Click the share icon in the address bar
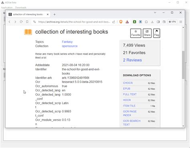This screenshot has height=148, width=190. point(113,22)
